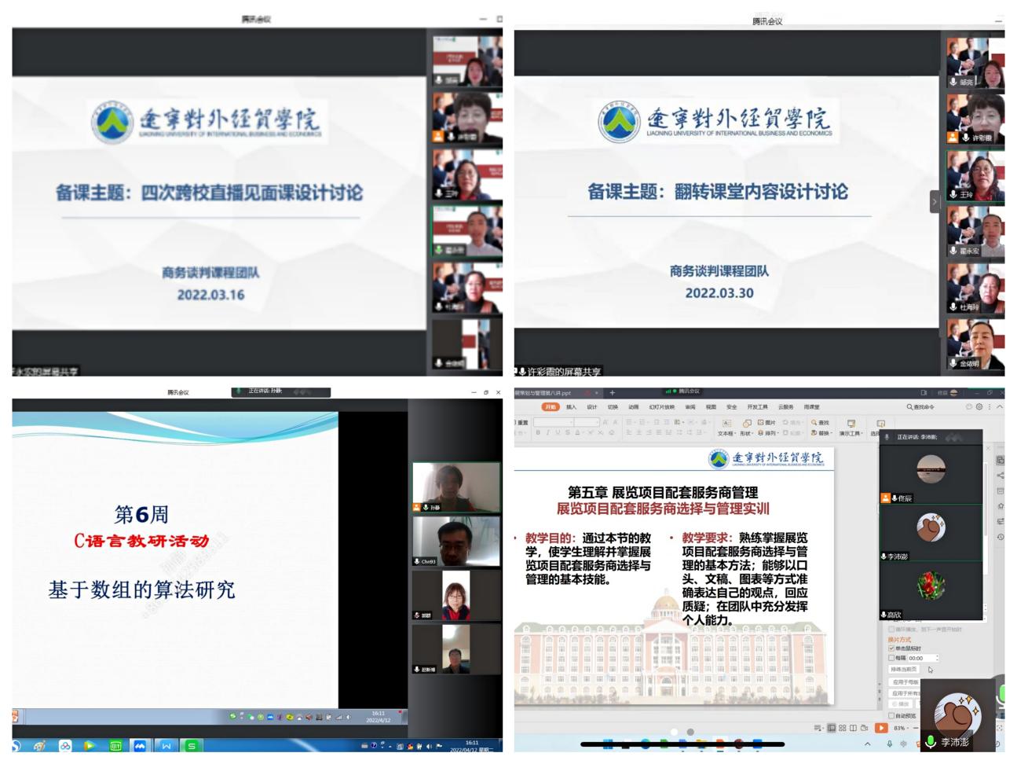Screen dimensions: 1017x764
Task: Select 金铭明 video tile in 03.30 meeting
Action: (975, 344)
